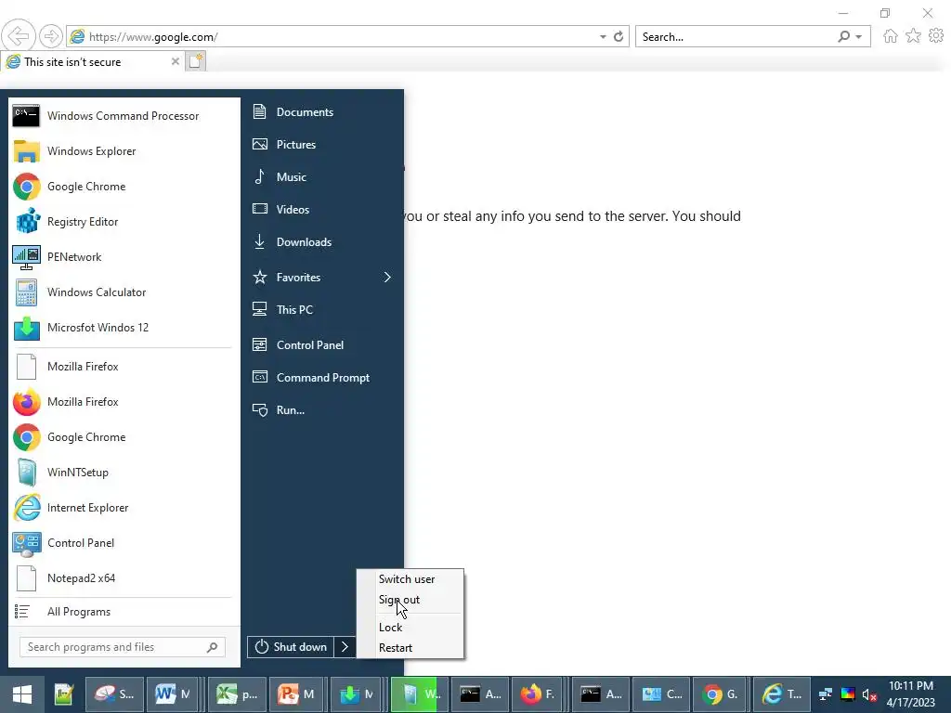951x713 pixels.
Task: Open Control Panel in left programs list
Action: 124,542
